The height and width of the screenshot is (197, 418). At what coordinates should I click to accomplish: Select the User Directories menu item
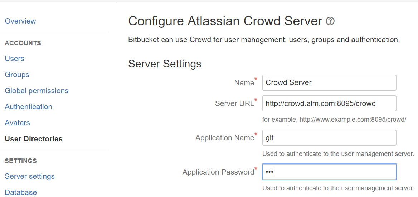click(34, 139)
